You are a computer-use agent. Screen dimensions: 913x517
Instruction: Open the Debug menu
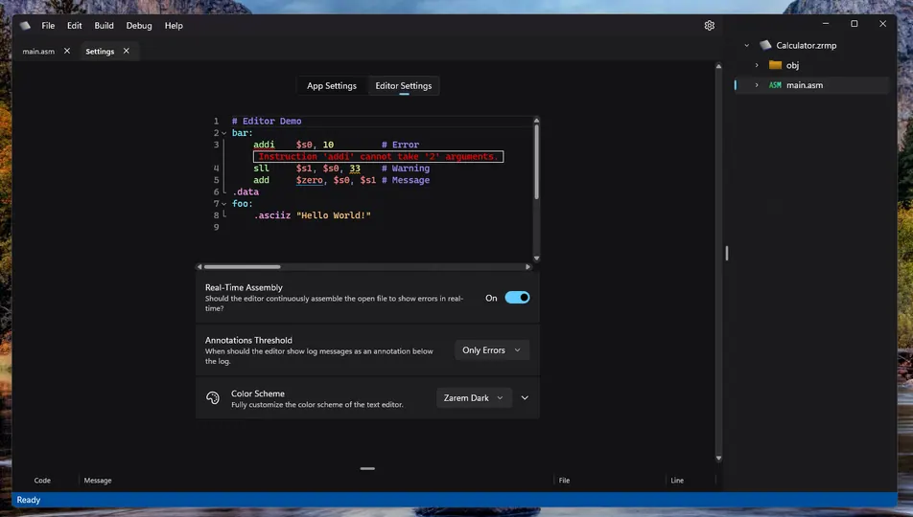click(x=138, y=26)
